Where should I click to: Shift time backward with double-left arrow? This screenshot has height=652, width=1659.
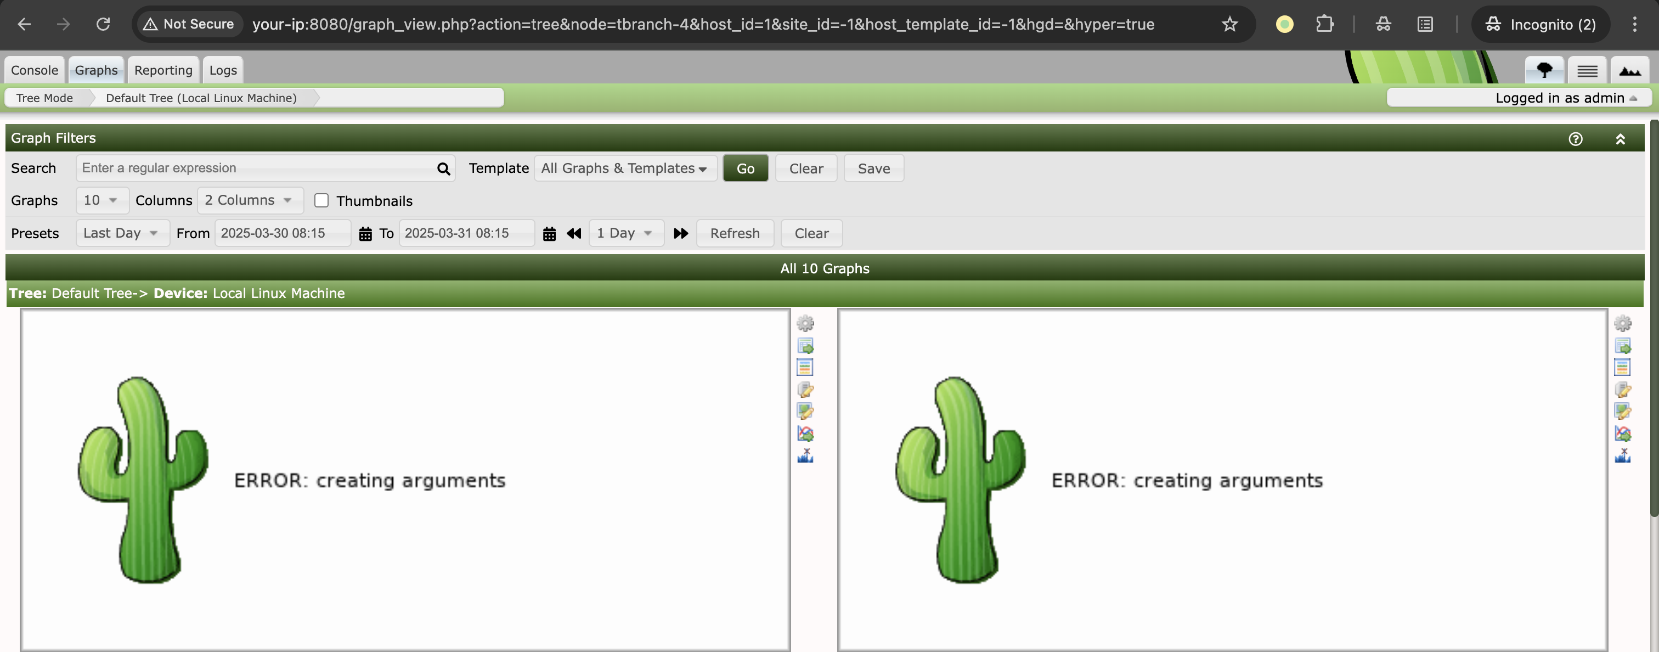574,234
